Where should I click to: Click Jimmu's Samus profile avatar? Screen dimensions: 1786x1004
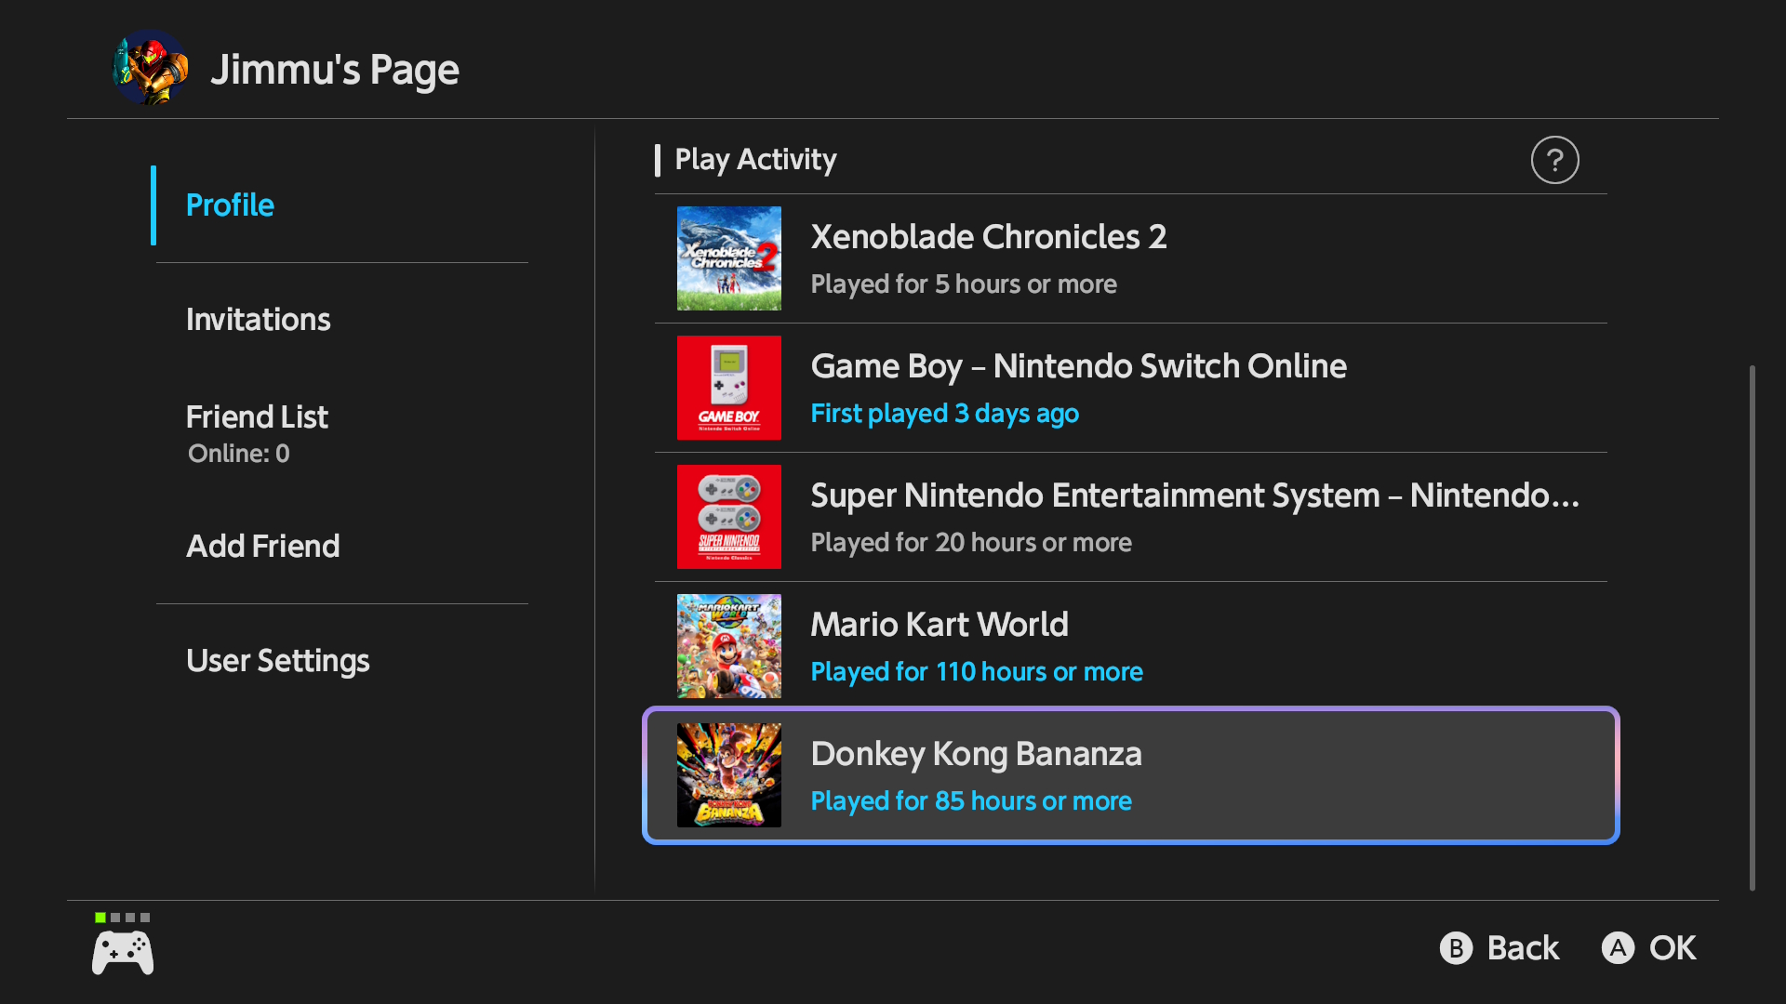[151, 68]
